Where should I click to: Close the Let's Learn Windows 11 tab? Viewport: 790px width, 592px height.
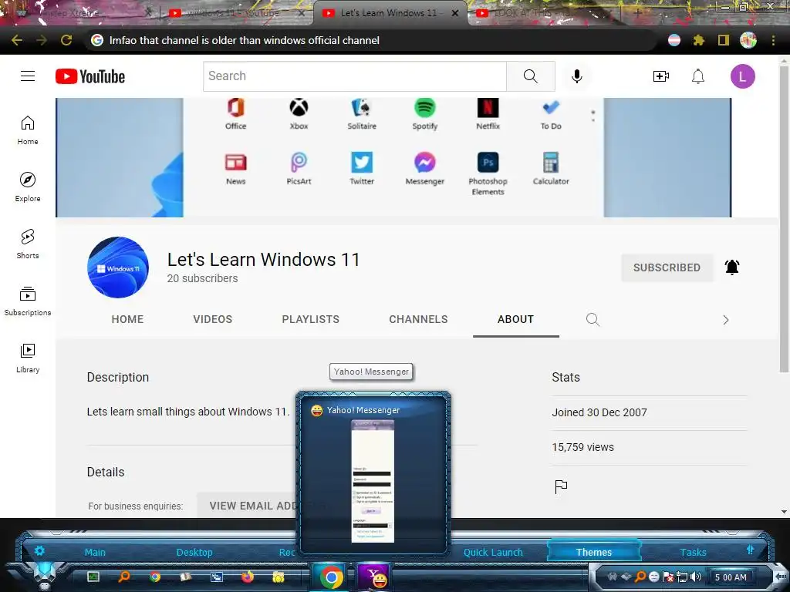[x=455, y=13]
